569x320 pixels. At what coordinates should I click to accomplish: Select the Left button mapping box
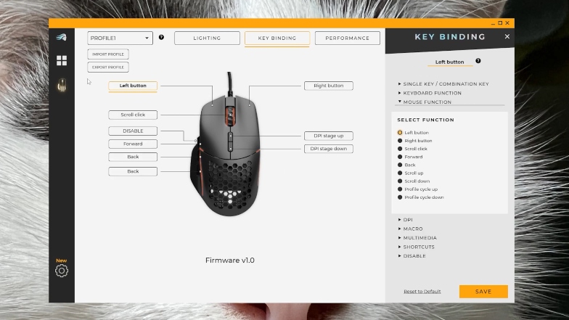pyautogui.click(x=133, y=86)
